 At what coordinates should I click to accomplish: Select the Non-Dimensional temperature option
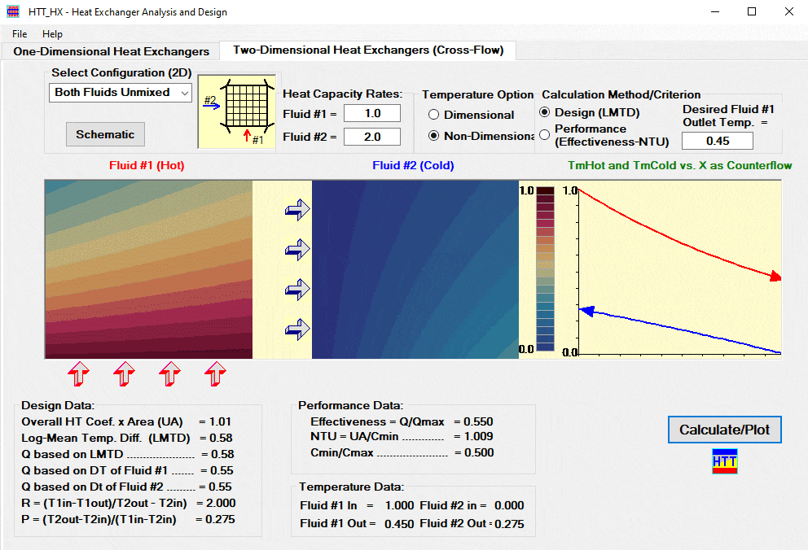(x=434, y=136)
